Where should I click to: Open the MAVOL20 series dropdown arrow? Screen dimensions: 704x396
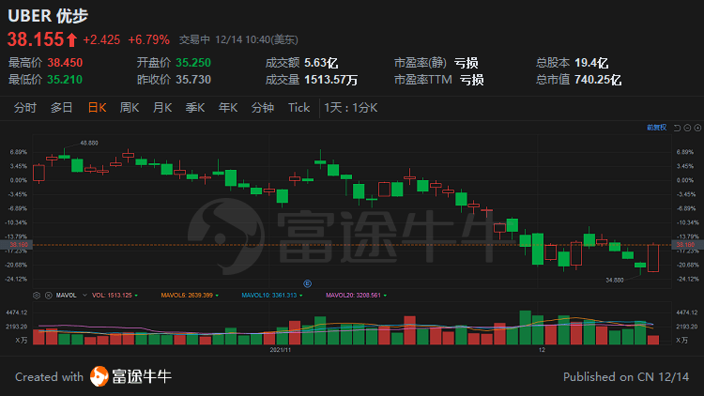coord(385,296)
